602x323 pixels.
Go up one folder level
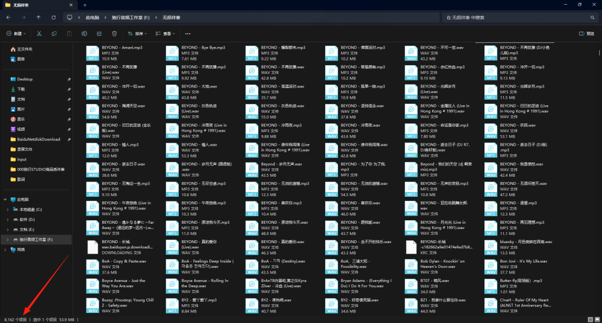(38, 18)
